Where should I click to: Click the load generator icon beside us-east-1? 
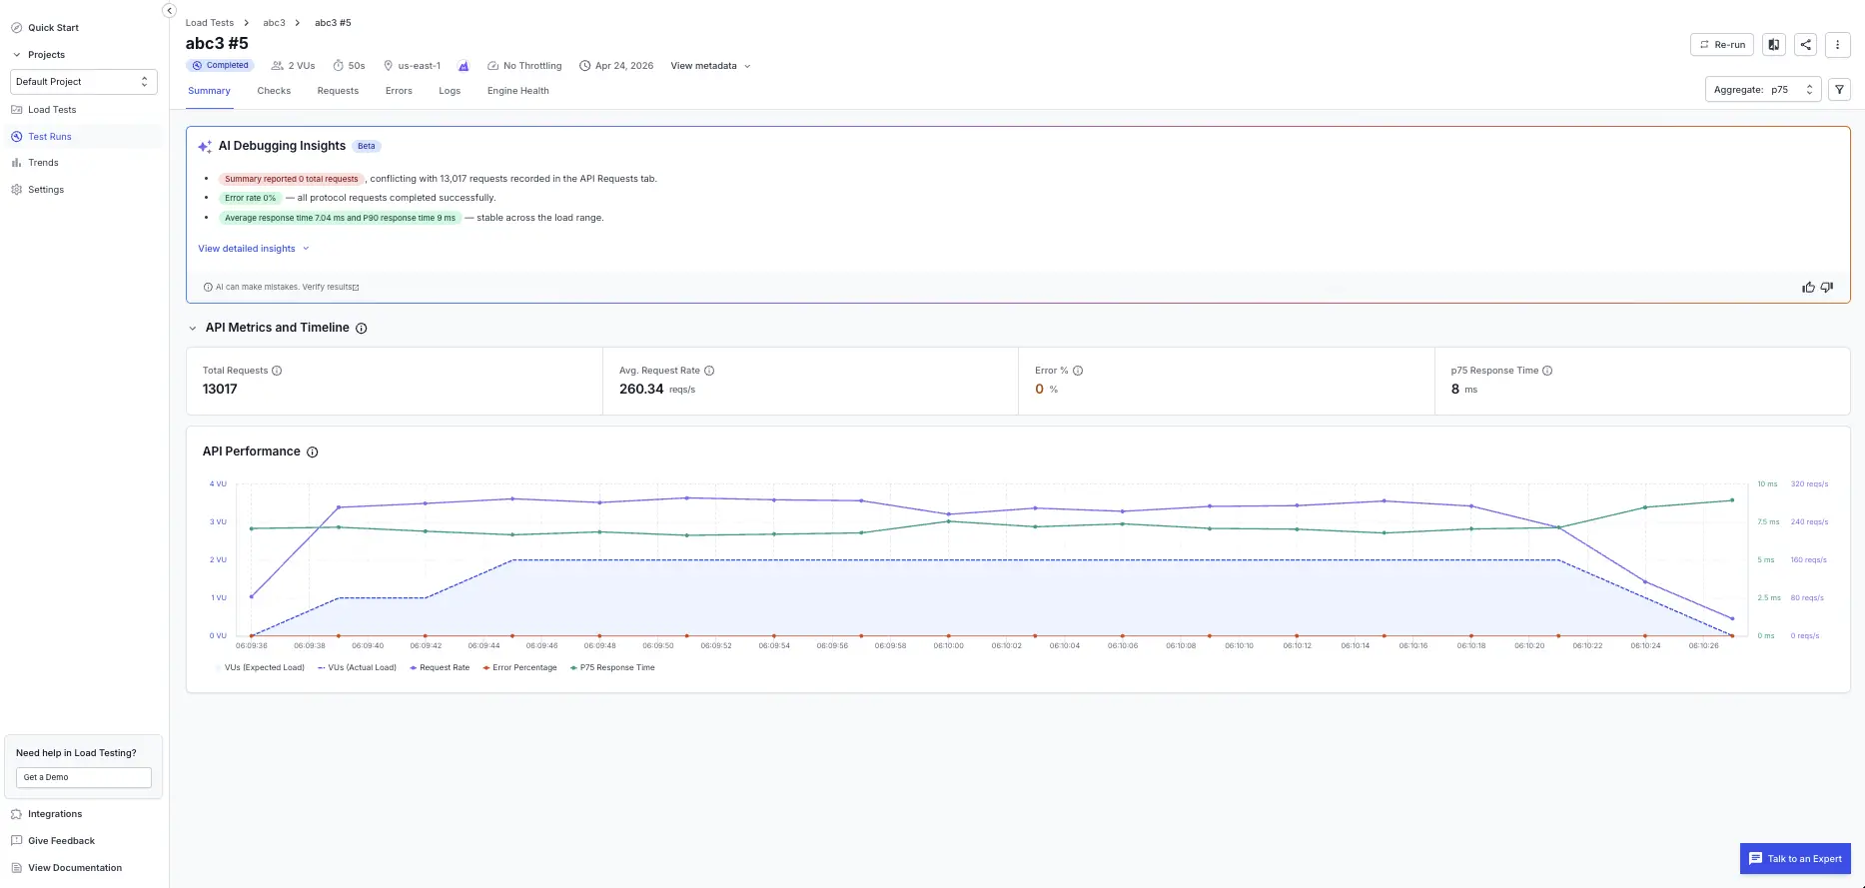click(464, 66)
